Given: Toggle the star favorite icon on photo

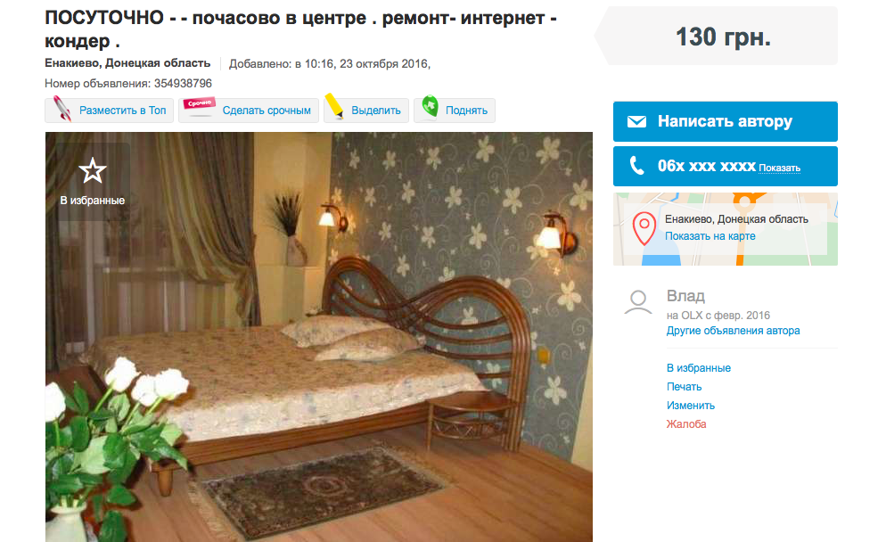Looking at the screenshot, I should [92, 170].
